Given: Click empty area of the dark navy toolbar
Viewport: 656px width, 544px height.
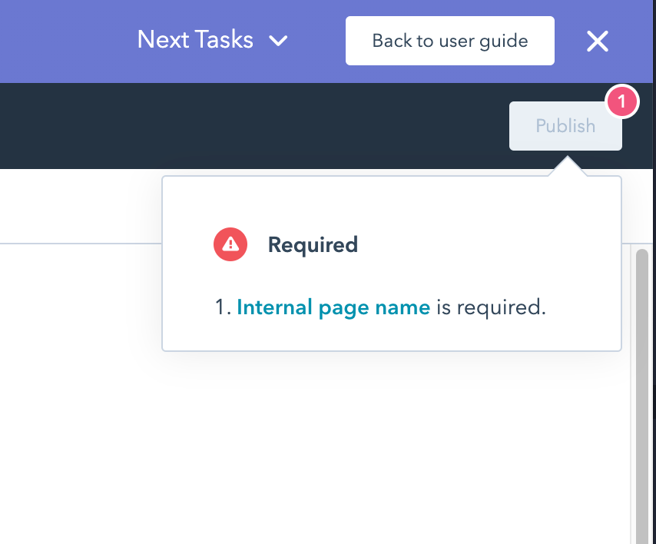Looking at the screenshot, I should pos(230,126).
